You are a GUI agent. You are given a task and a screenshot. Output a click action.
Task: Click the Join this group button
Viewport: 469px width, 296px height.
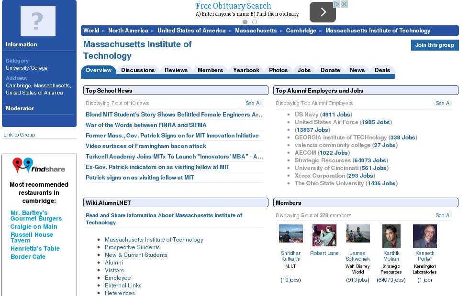[x=435, y=45]
